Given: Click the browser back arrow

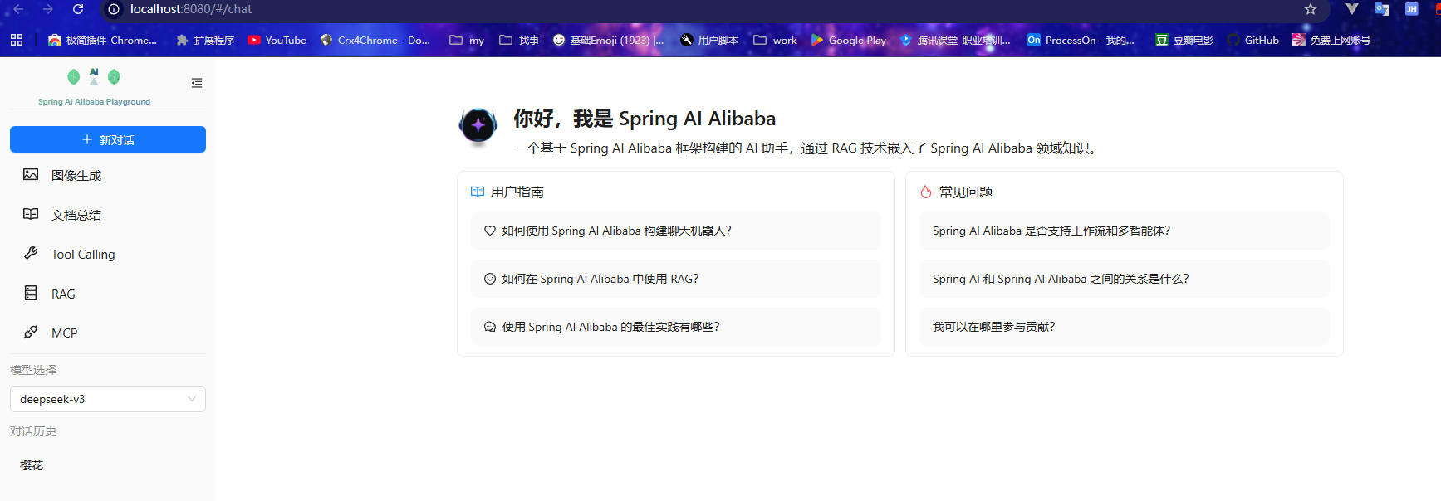Looking at the screenshot, I should point(18,9).
